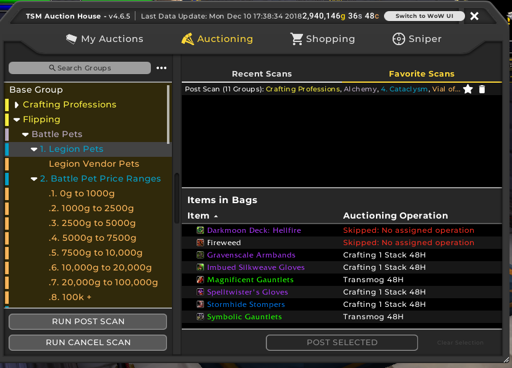This screenshot has height=368, width=512.
Task: Delete the Post Scan entry via trash icon
Action: pyautogui.click(x=482, y=90)
